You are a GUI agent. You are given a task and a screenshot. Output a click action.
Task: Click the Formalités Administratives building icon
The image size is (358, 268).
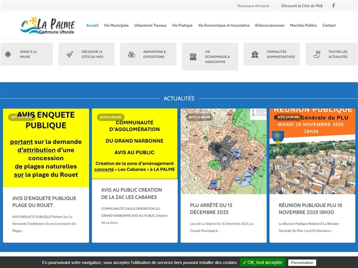tap(255, 54)
